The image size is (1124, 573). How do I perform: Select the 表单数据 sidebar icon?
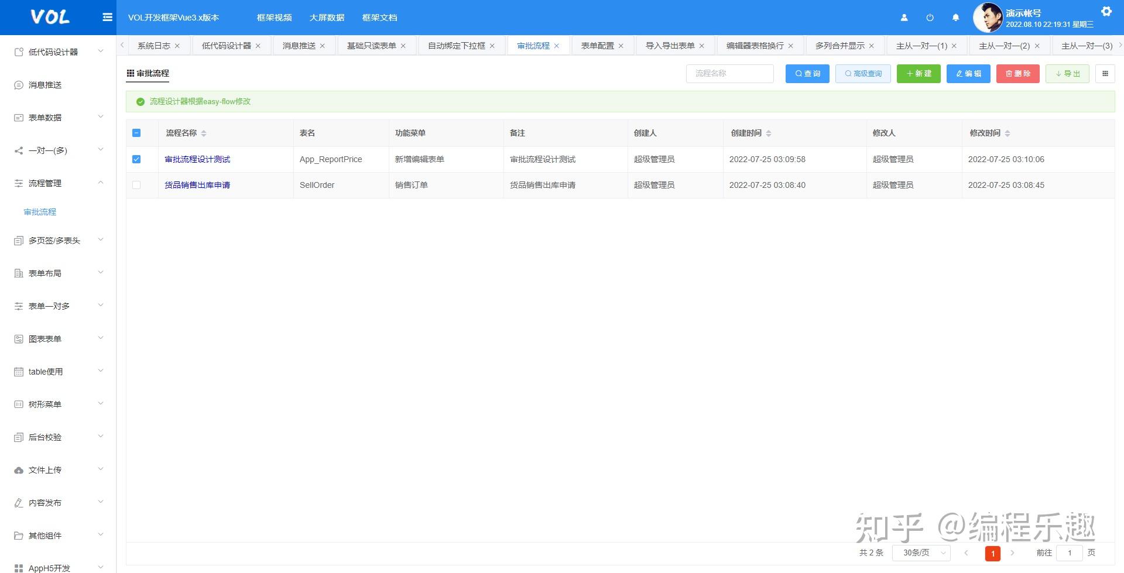18,117
